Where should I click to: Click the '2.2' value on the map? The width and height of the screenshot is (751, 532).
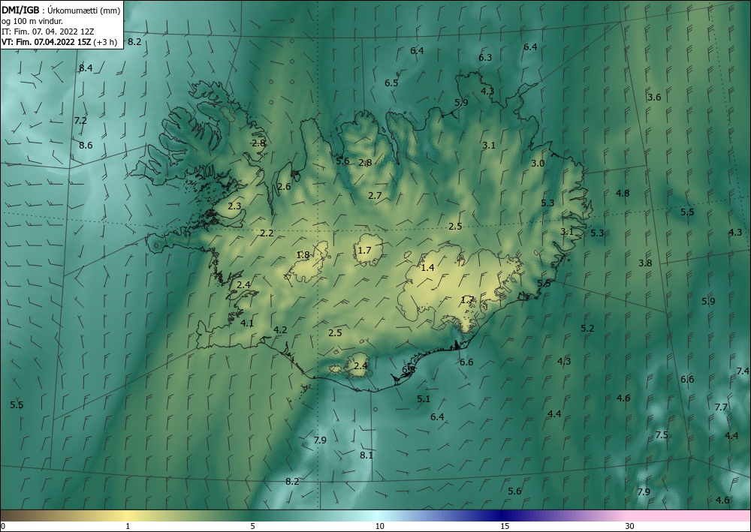267,233
